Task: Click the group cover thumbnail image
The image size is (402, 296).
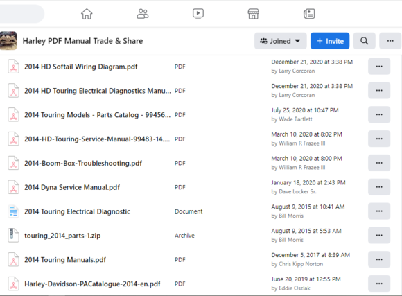Action: (x=8, y=41)
